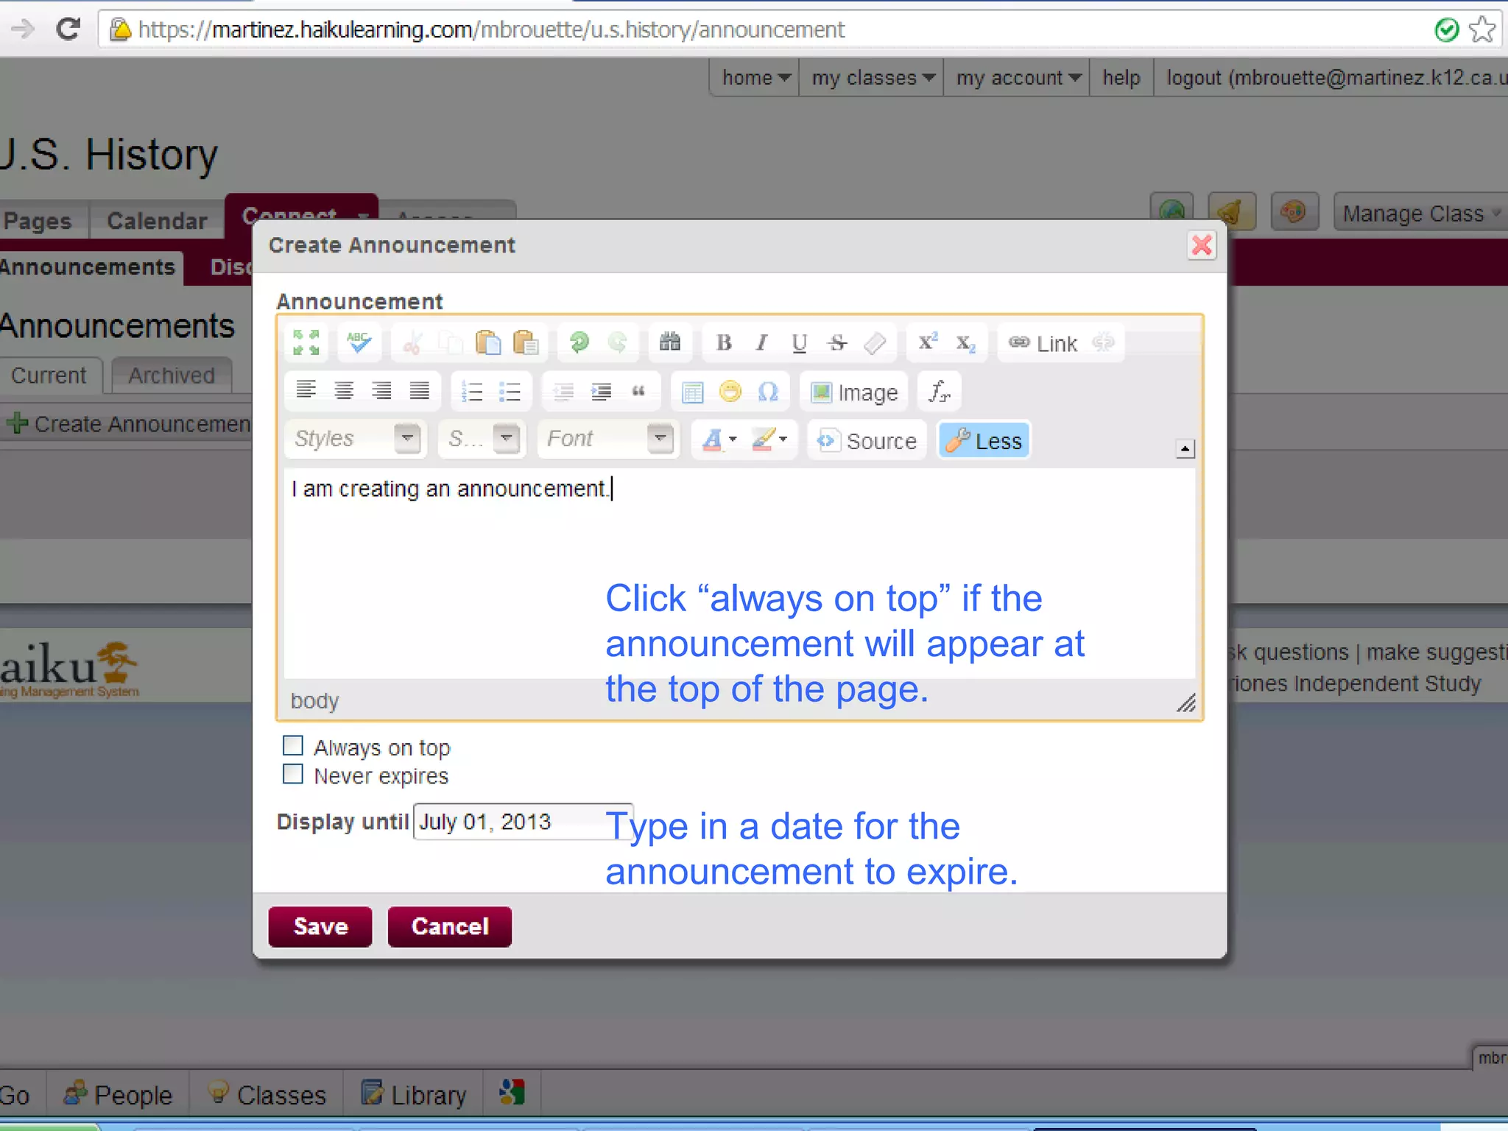
Task: Open Library in the bottom bar
Action: pos(414,1094)
